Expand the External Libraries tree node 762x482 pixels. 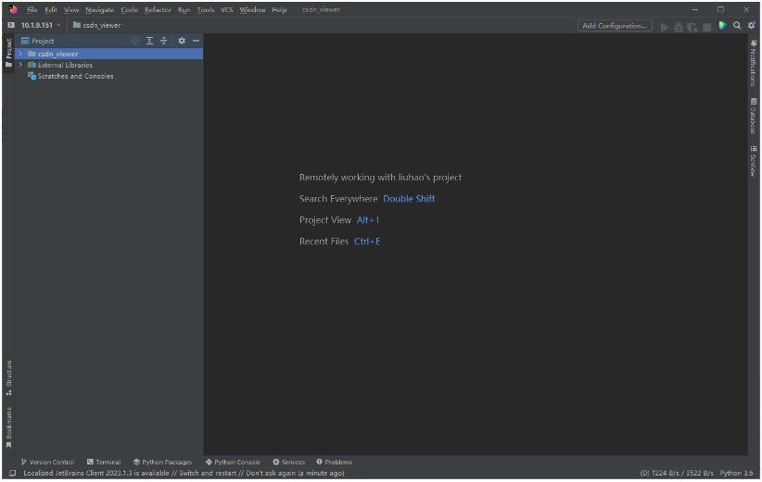point(19,65)
